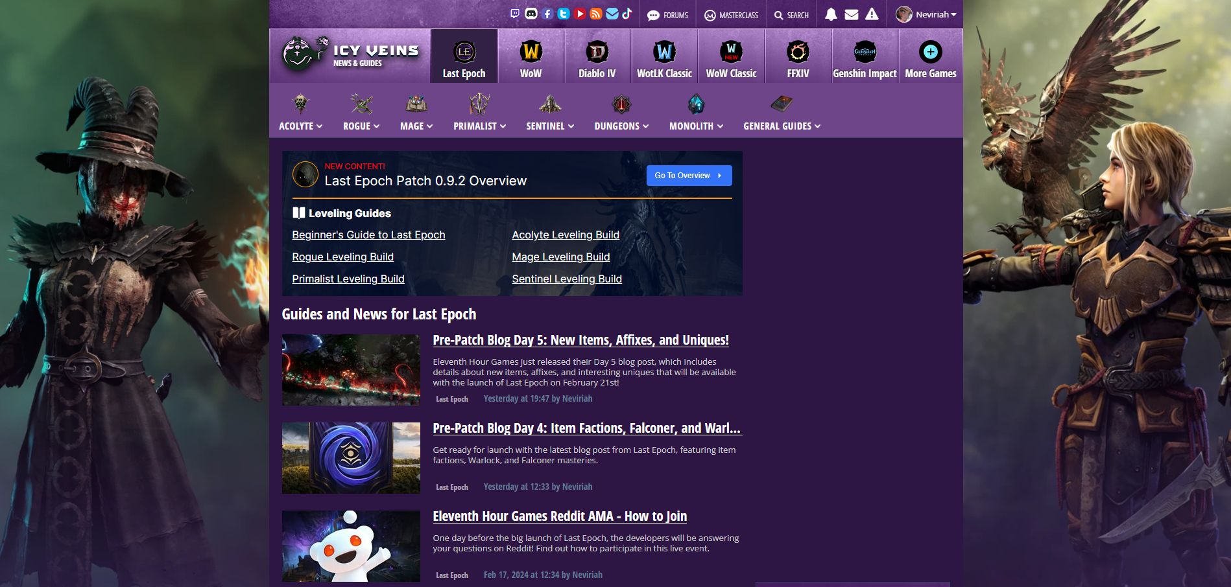Expand the GENERAL GUIDES dropdown menu
1231x587 pixels.
782,126
